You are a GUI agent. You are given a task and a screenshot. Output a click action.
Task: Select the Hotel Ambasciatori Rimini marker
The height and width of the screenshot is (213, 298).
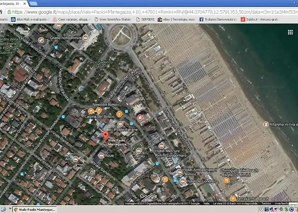coord(180,172)
